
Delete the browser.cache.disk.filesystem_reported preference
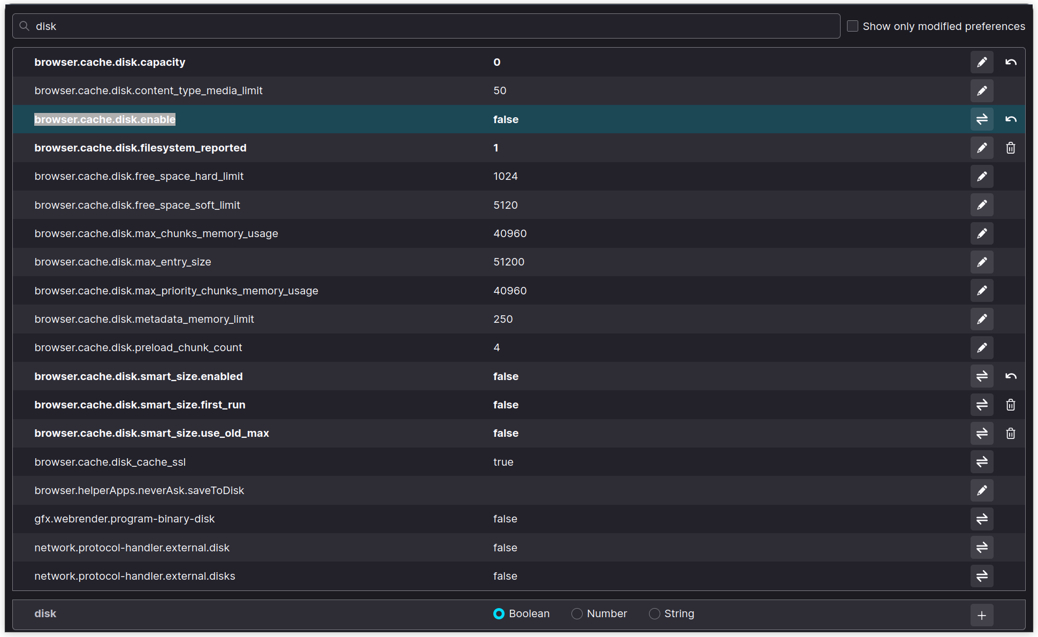point(1011,148)
